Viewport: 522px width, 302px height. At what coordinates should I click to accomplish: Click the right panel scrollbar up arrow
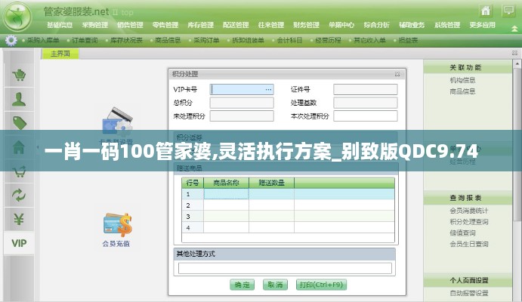coord(517,63)
